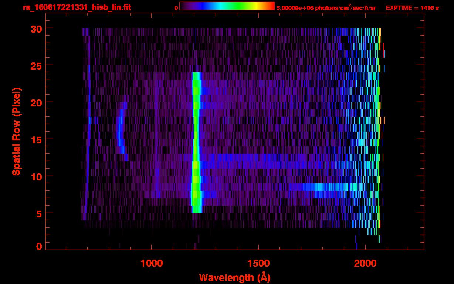Image resolution: width=454 pixels, height=284 pixels.
Task: Click the Spatial Row (Pixel) axis title
Action: coord(17,131)
